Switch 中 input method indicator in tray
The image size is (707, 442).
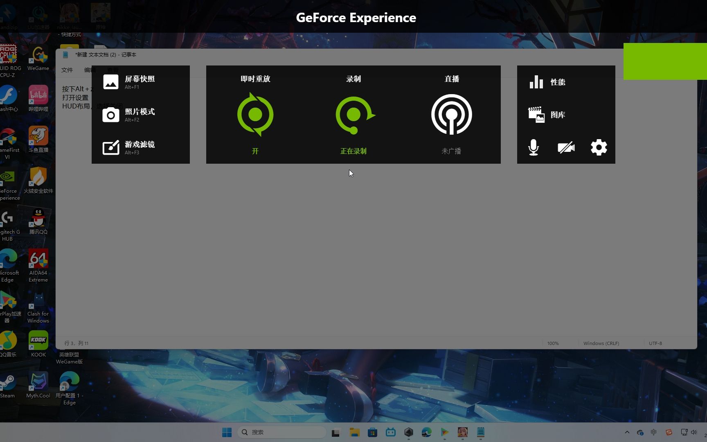click(x=654, y=432)
